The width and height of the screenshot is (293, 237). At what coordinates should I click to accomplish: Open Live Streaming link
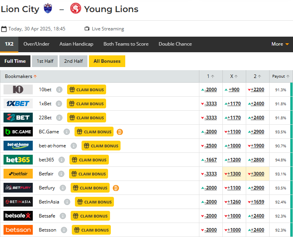click(x=104, y=29)
